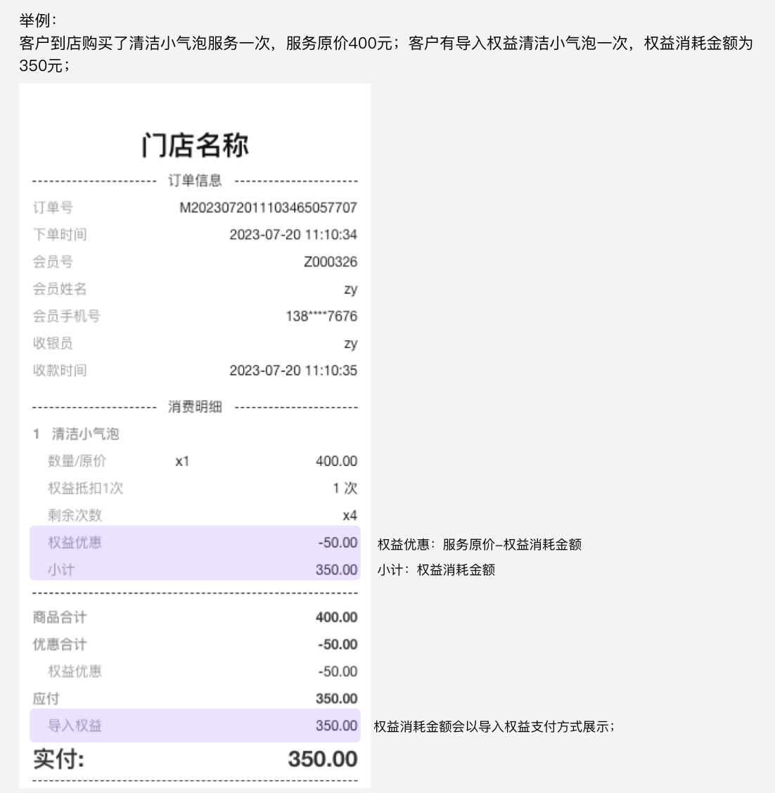Viewport: 775px width, 793px height.
Task: Click the '商品合计' label
Action: (60, 617)
